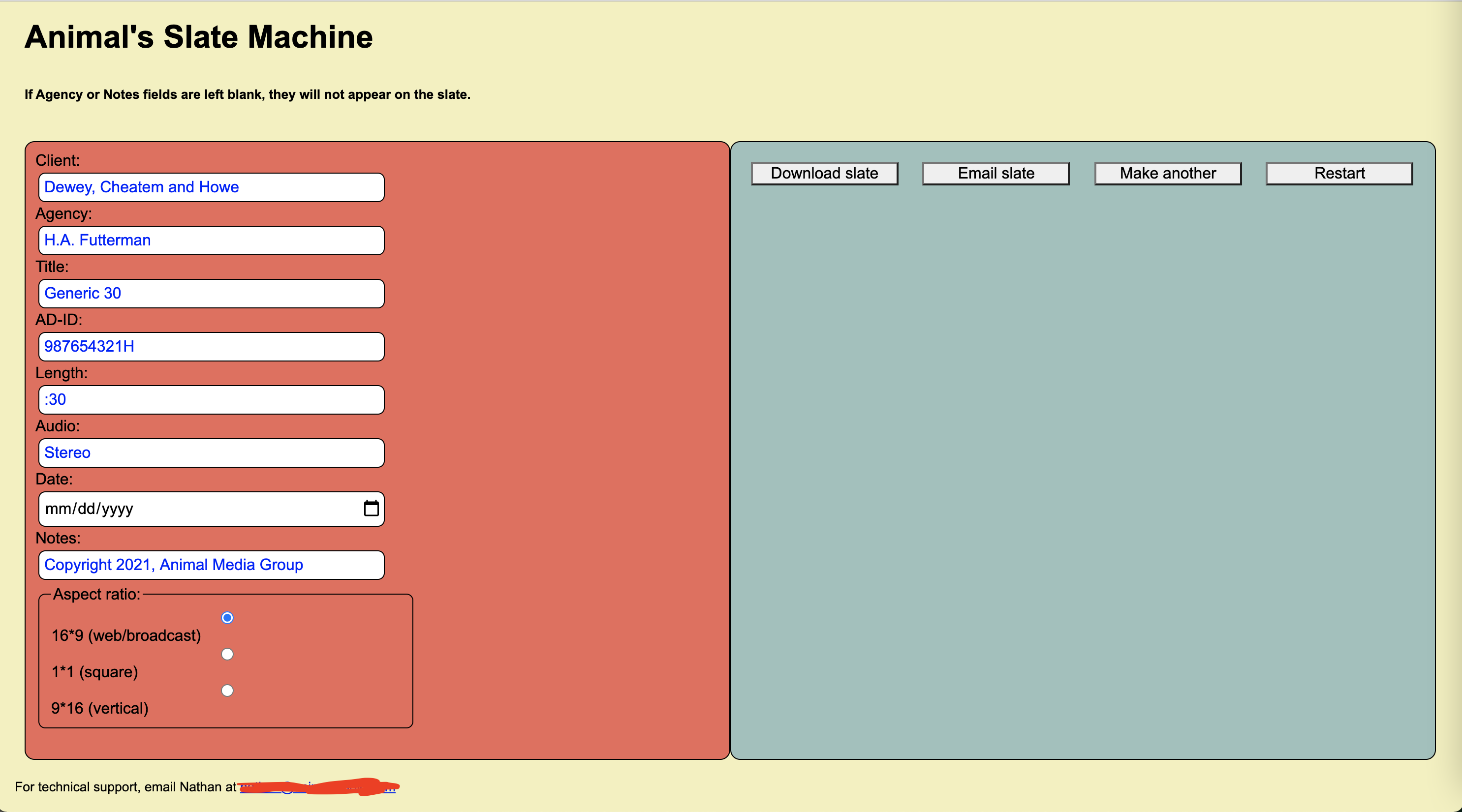The height and width of the screenshot is (812, 1462).
Task: Click the Client: label
Action: [57, 160]
